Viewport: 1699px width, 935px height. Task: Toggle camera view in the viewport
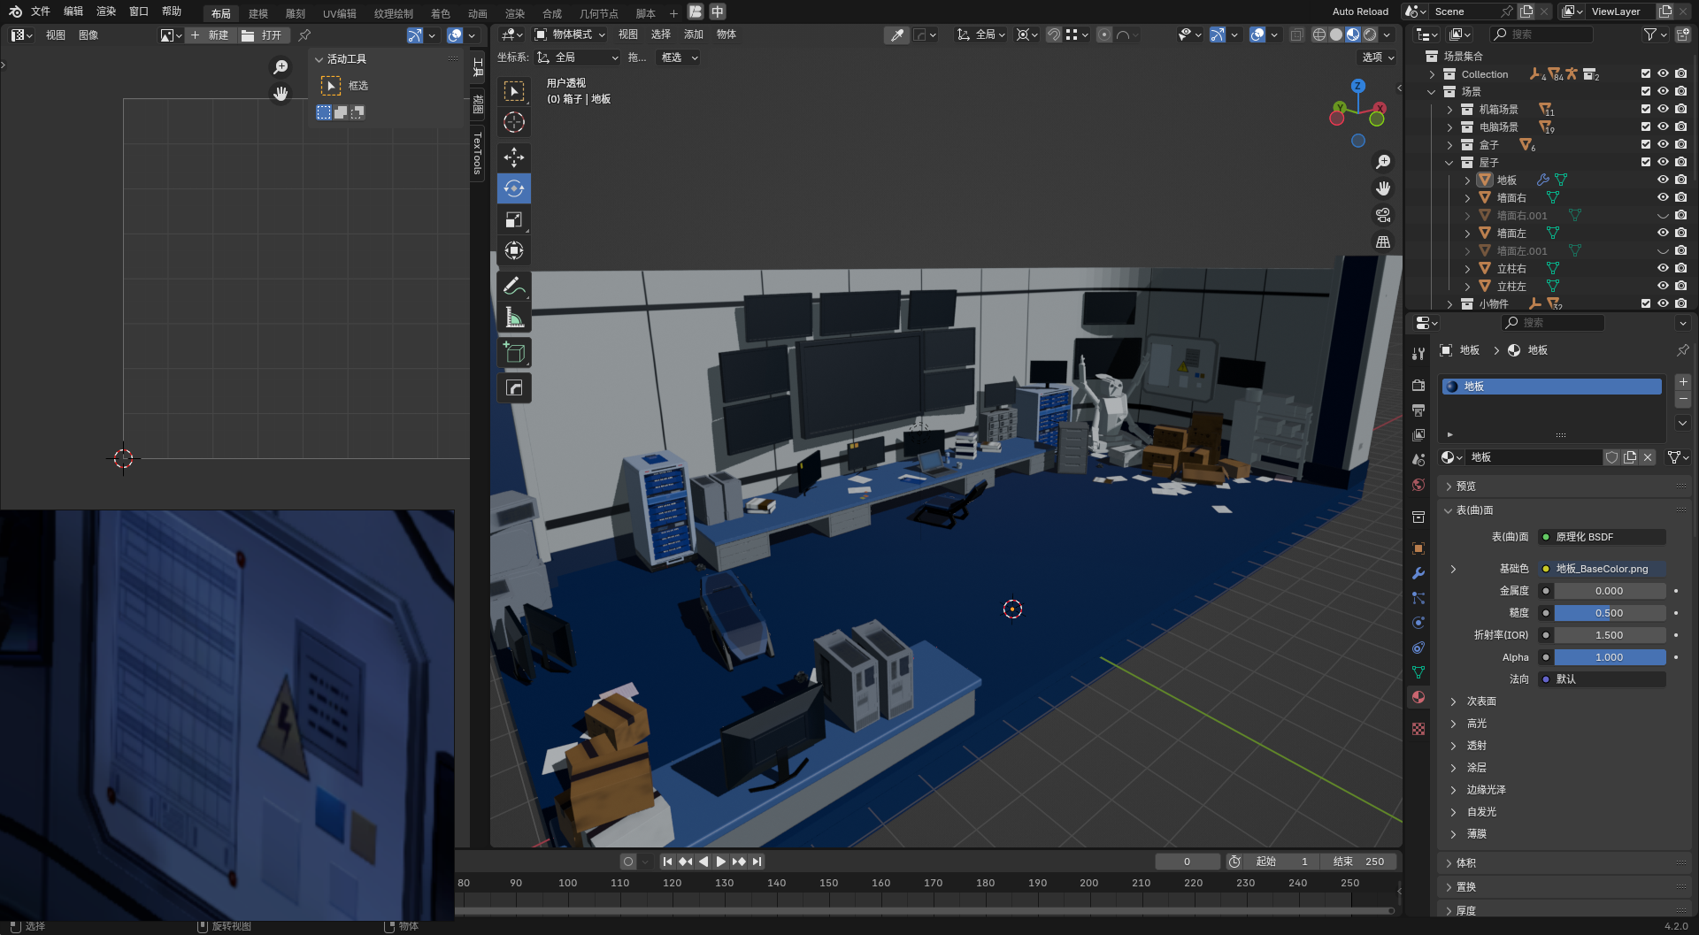pyautogui.click(x=1382, y=215)
